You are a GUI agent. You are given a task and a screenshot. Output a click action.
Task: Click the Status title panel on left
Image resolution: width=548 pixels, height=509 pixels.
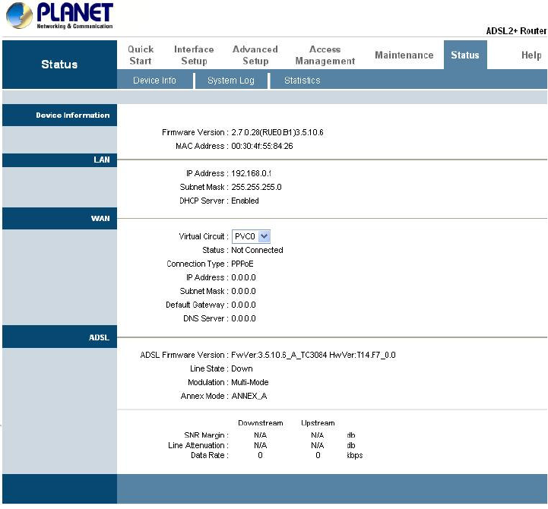(x=60, y=65)
